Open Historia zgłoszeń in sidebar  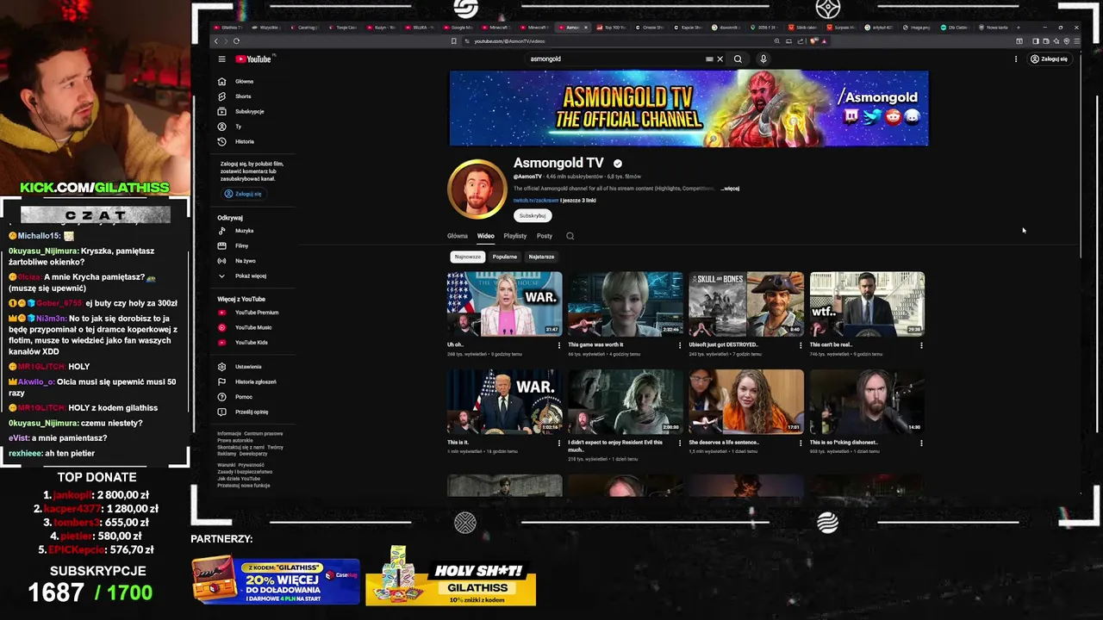tap(255, 381)
